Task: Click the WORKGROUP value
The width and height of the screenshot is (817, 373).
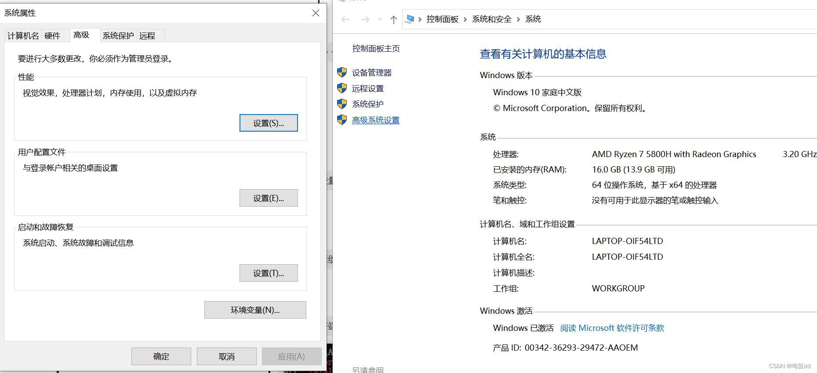Action: point(618,288)
